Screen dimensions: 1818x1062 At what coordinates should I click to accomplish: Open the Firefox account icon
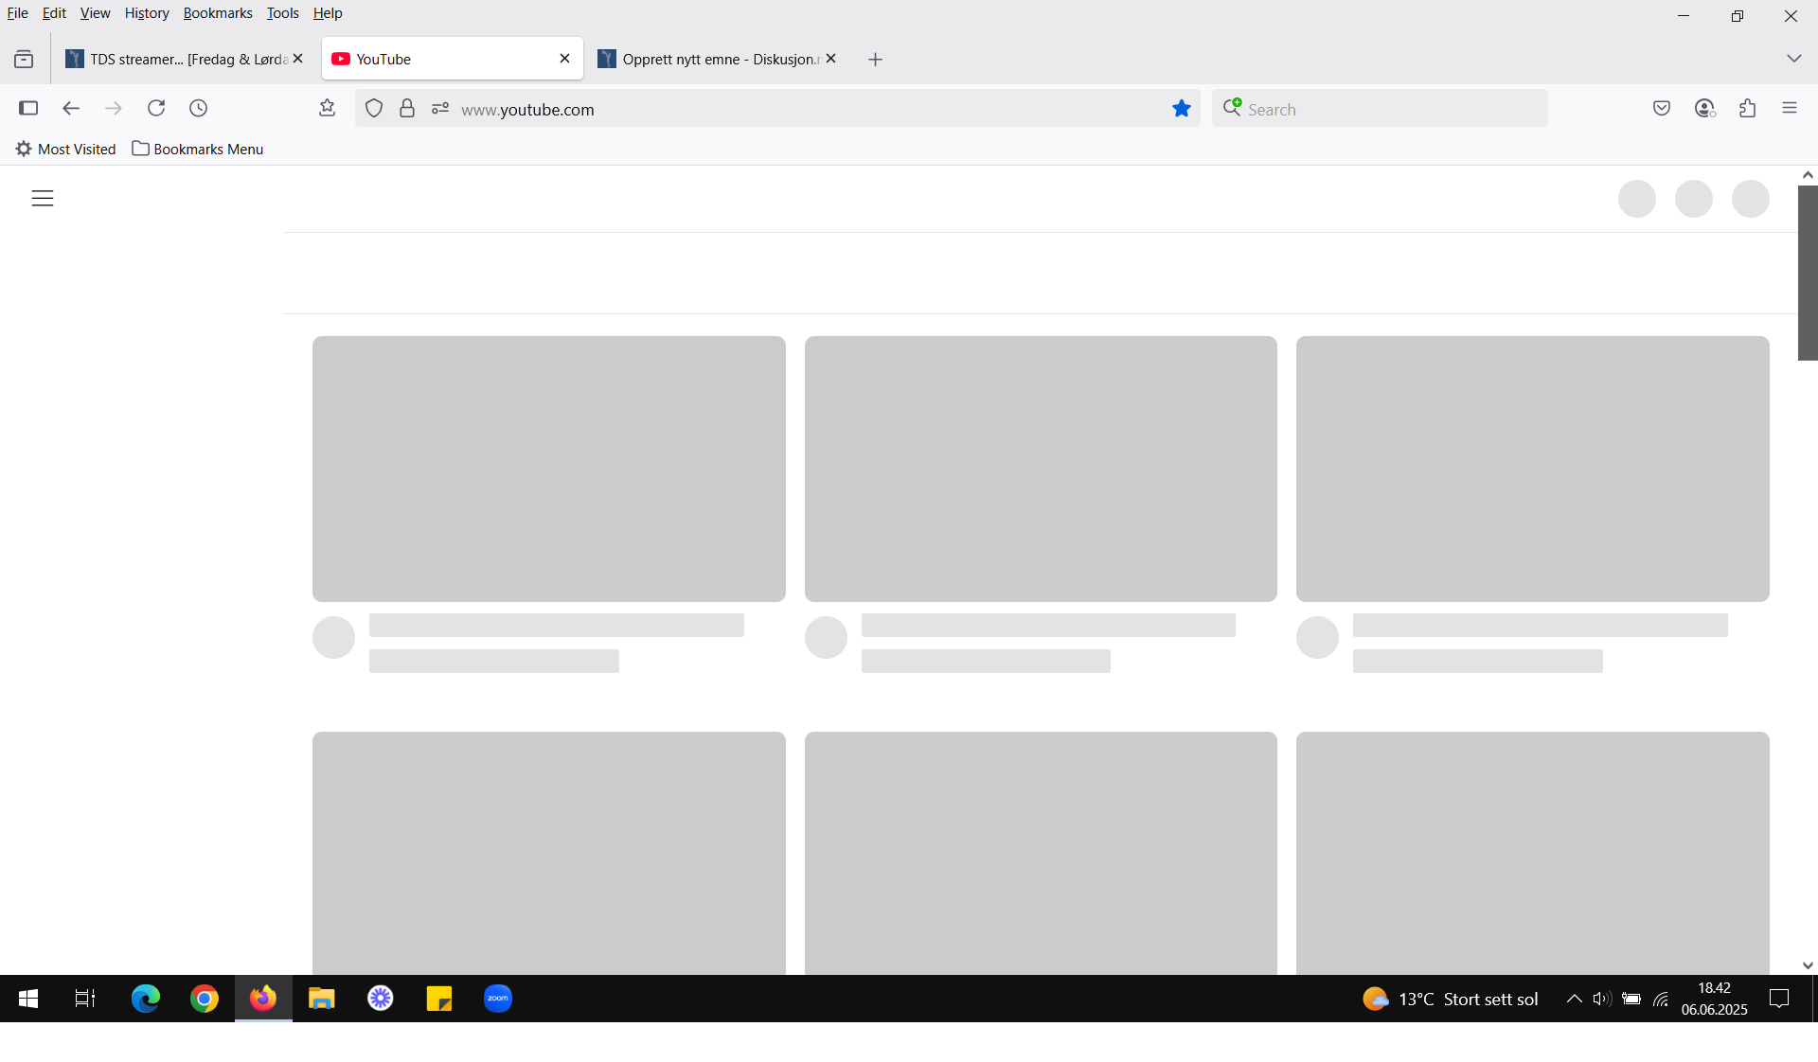(1704, 108)
